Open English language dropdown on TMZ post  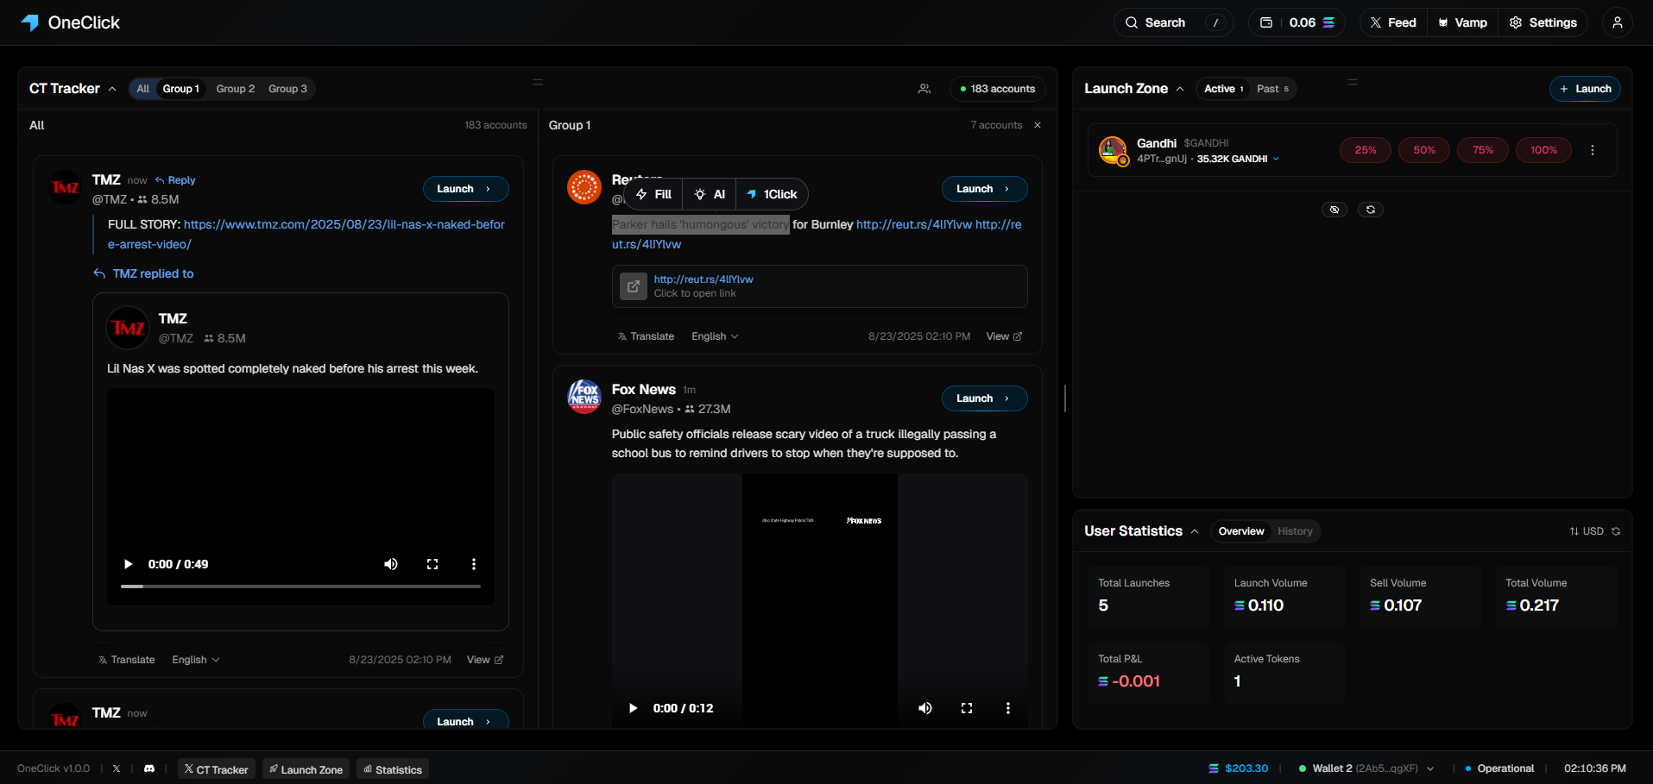point(196,660)
